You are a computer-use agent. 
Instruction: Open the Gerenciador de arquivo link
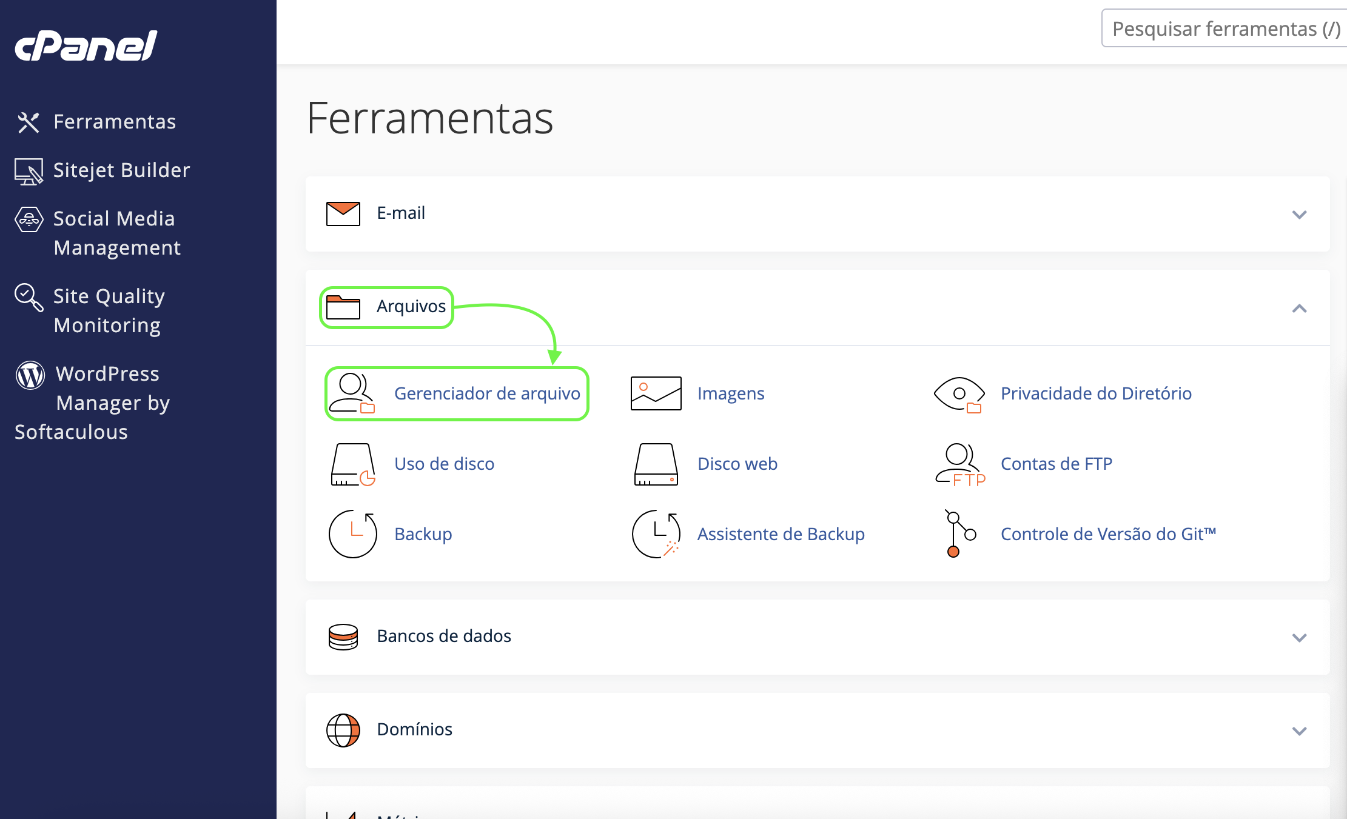[487, 393]
